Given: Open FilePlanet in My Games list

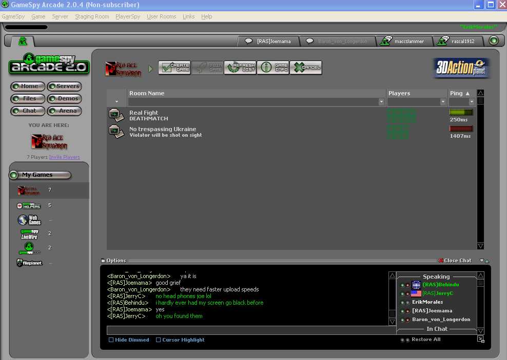Looking at the screenshot, I should click(29, 263).
